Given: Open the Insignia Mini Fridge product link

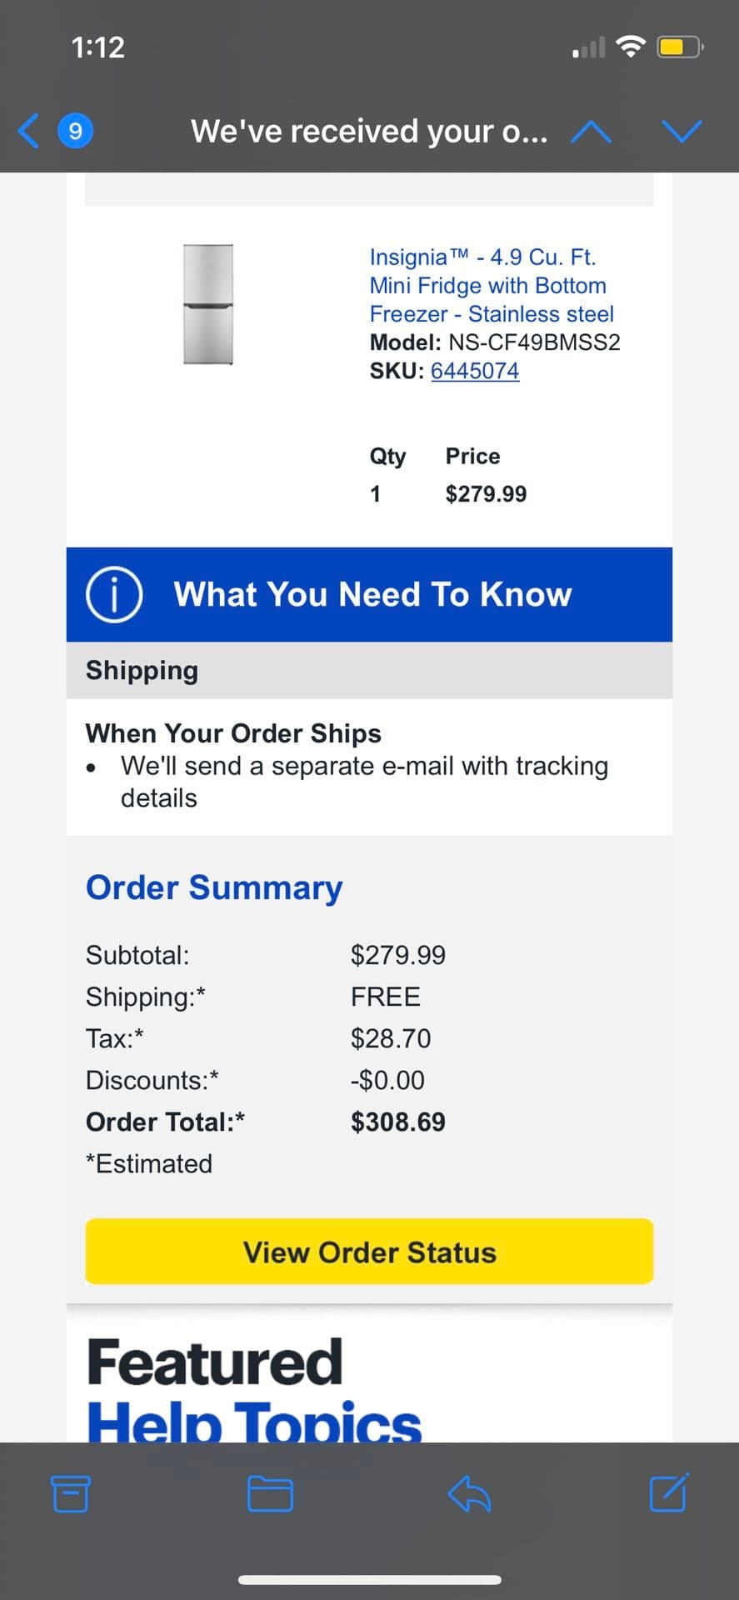Looking at the screenshot, I should tap(492, 285).
